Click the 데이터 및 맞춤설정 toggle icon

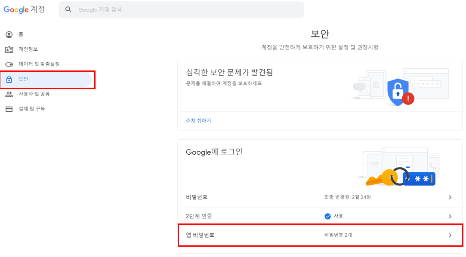(9, 64)
